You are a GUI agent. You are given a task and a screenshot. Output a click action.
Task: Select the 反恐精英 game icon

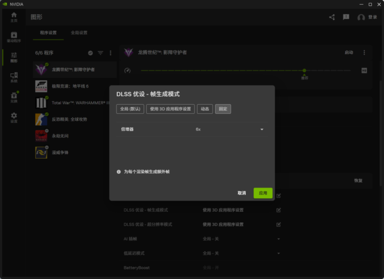[41, 119]
